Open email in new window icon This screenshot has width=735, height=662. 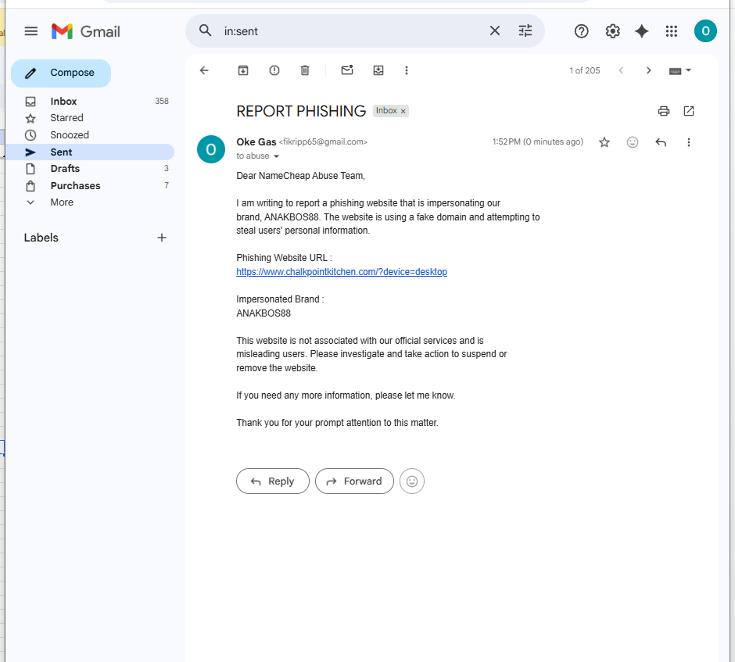[689, 111]
